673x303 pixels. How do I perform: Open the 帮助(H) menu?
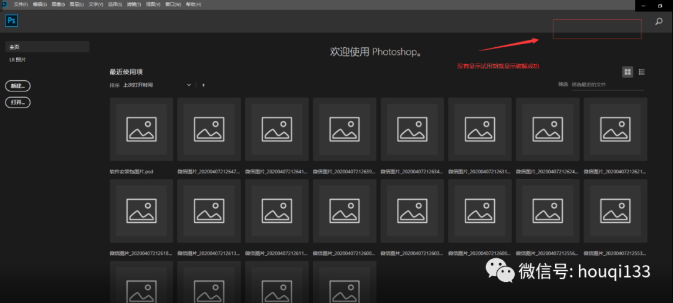click(x=193, y=4)
